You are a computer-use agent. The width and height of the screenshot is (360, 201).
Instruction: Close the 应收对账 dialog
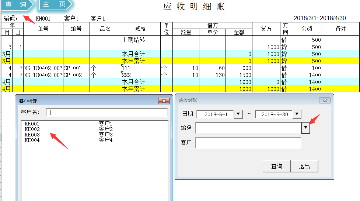(x=325, y=100)
